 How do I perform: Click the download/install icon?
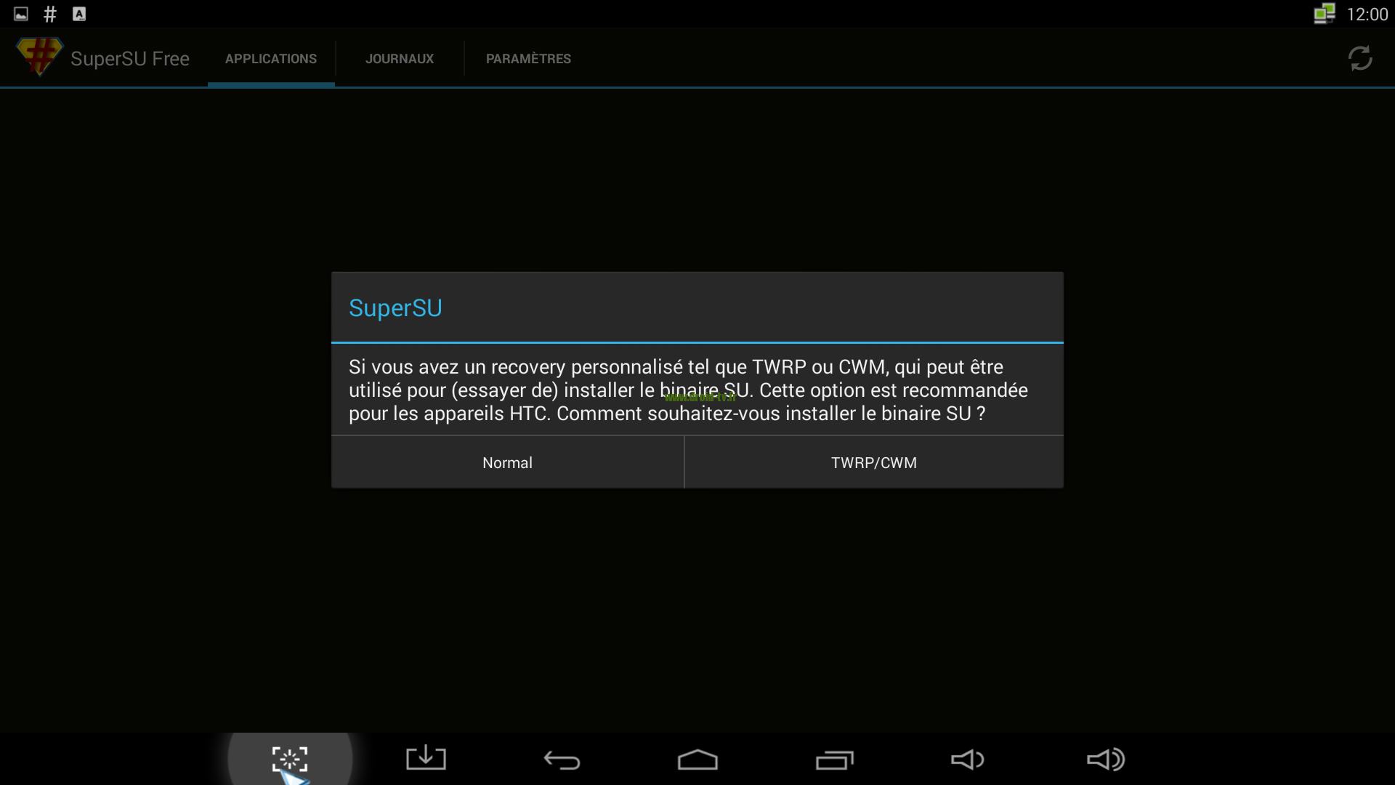click(425, 758)
